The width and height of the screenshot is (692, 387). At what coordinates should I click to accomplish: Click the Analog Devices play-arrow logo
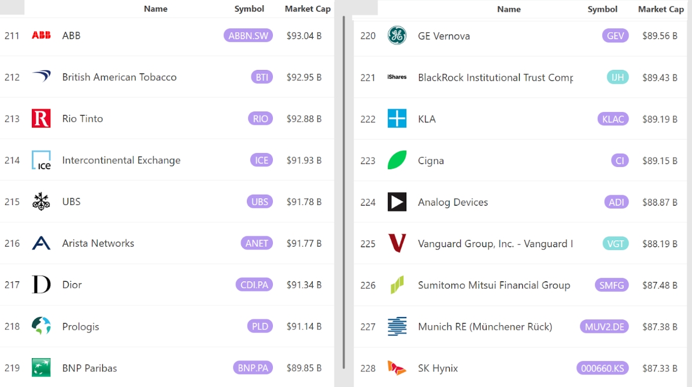pyautogui.click(x=397, y=202)
